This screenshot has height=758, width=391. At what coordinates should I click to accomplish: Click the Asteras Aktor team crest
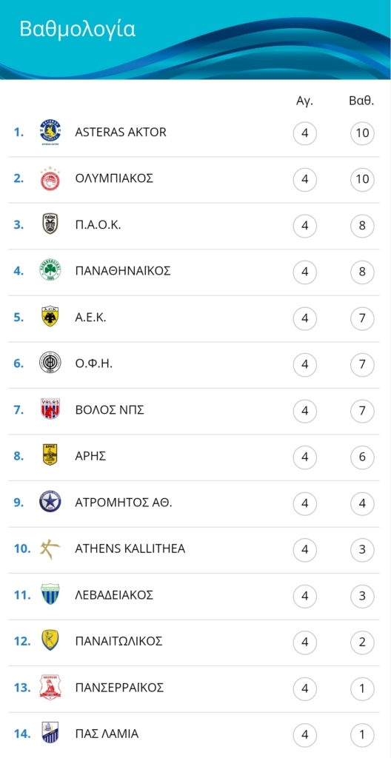[50, 132]
